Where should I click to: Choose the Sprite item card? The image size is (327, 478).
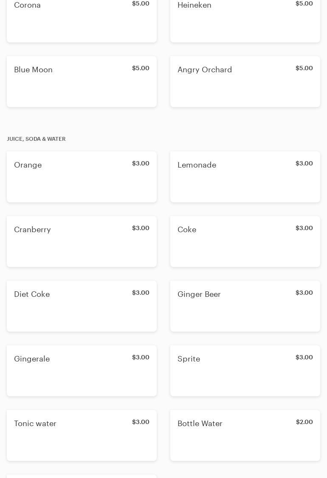coord(245,371)
